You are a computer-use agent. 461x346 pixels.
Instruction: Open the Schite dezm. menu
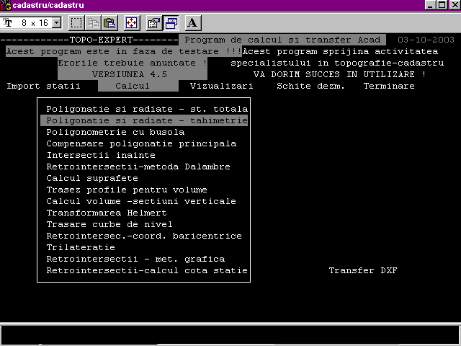click(310, 86)
